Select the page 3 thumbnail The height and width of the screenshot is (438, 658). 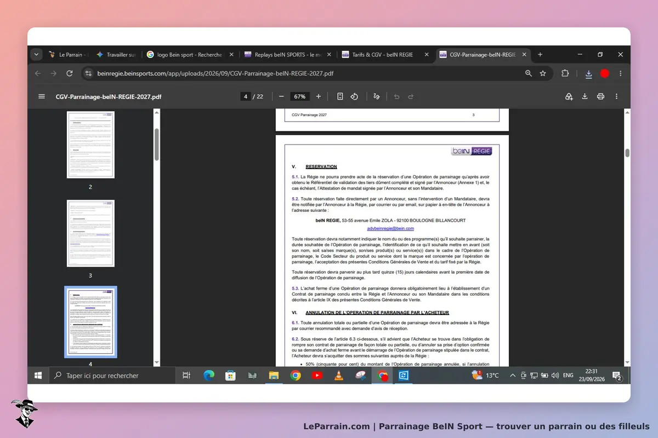90,233
